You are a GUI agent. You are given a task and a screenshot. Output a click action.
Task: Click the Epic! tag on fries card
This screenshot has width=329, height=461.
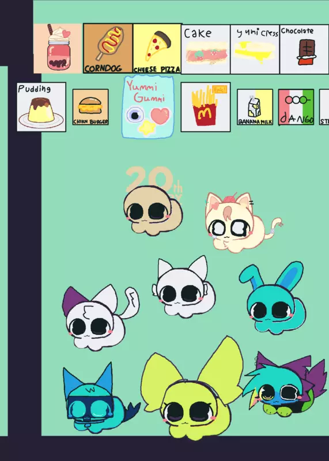click(x=220, y=90)
